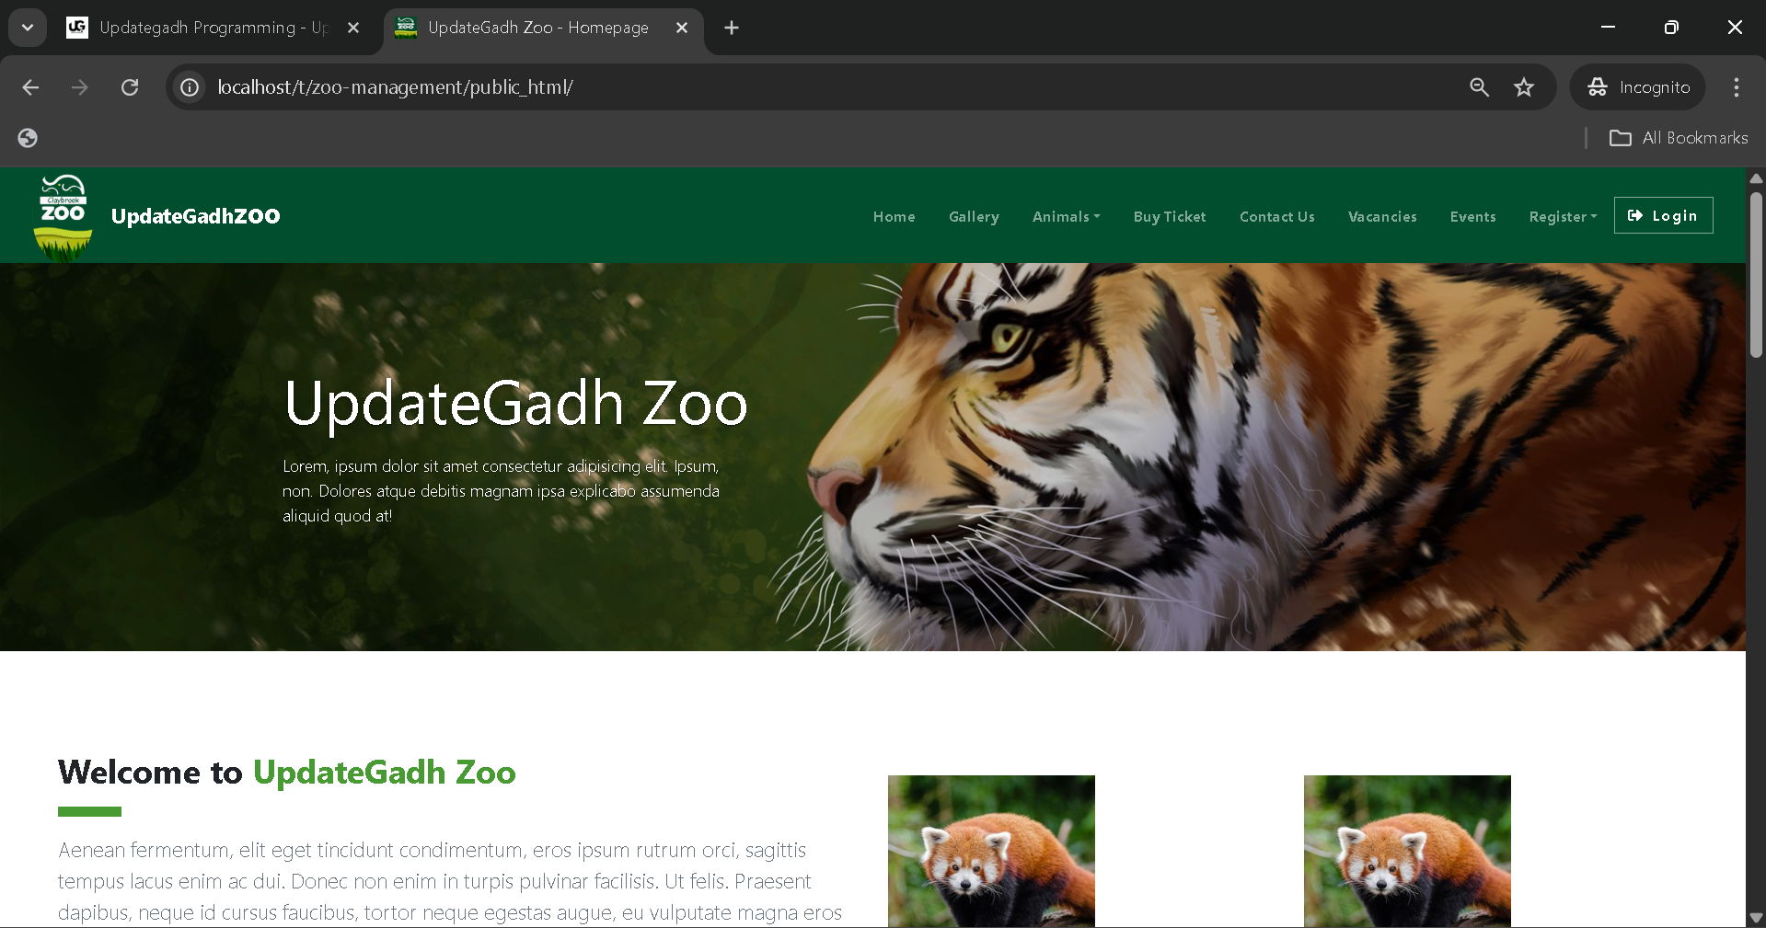This screenshot has height=928, width=1766.
Task: Click the zoo logo in the header
Action: (x=63, y=217)
